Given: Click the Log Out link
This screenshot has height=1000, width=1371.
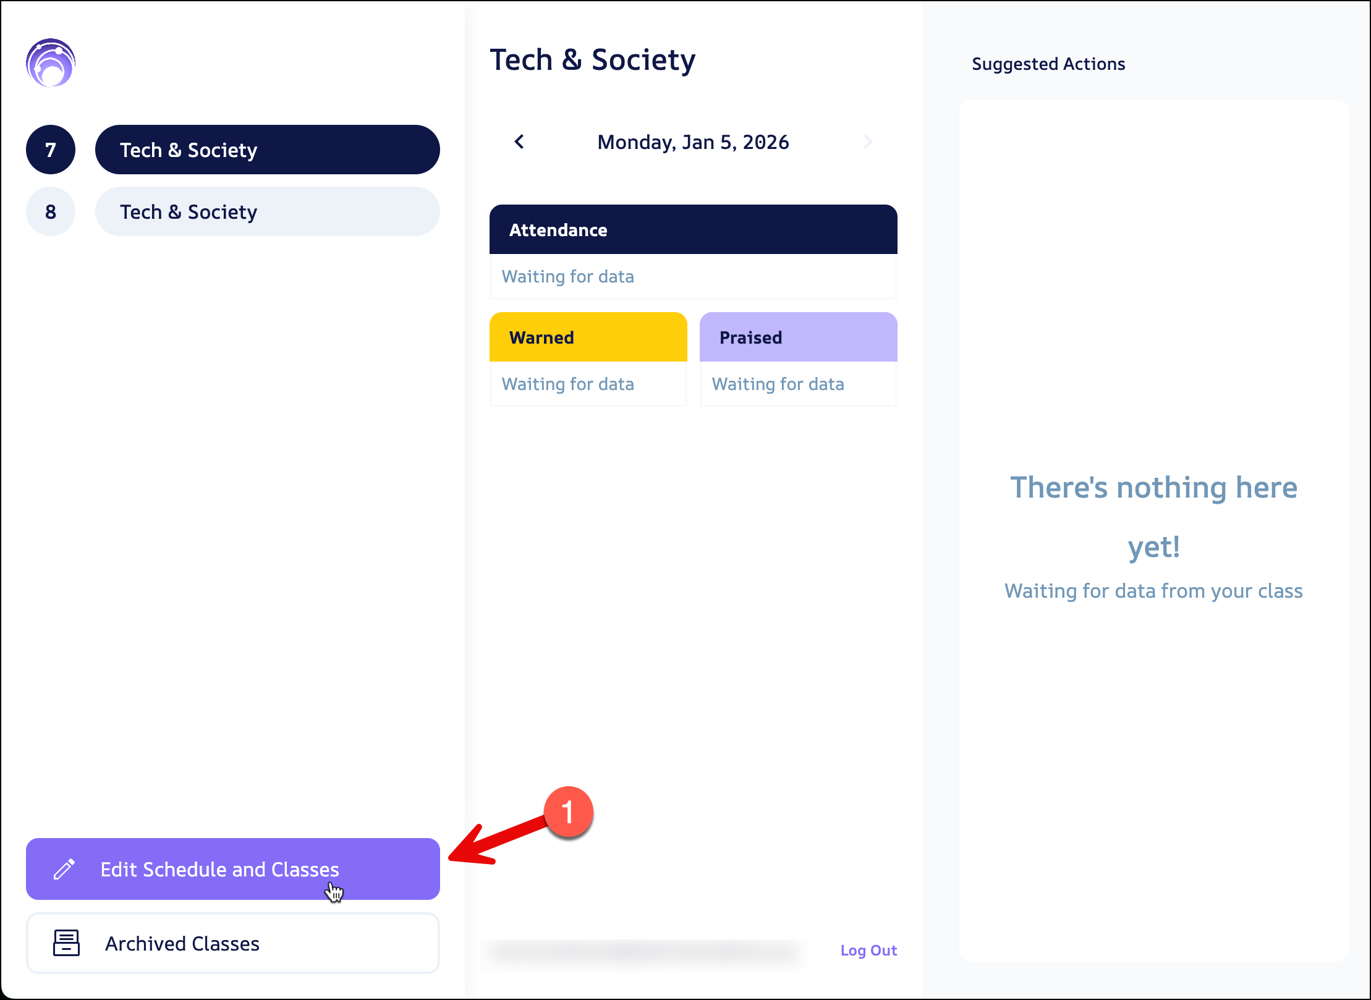Looking at the screenshot, I should pos(868,951).
